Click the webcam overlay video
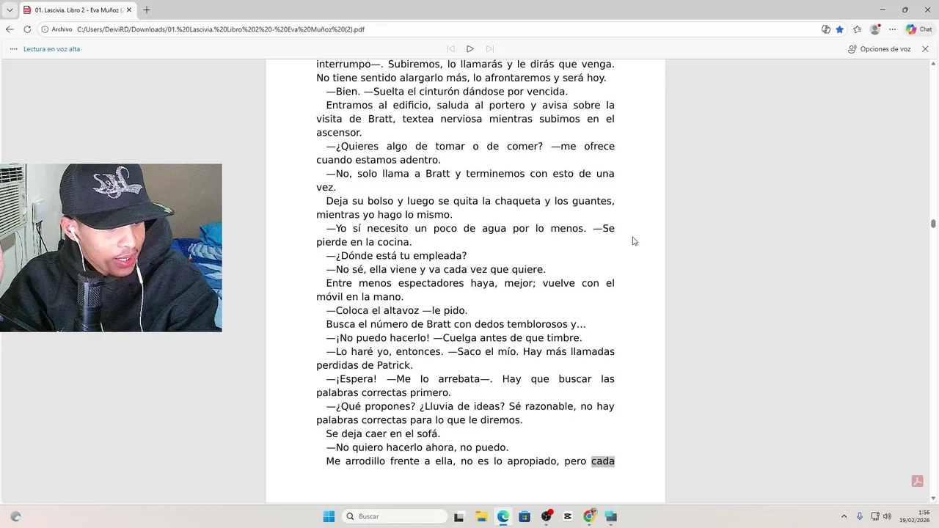939x528 pixels. click(x=111, y=248)
